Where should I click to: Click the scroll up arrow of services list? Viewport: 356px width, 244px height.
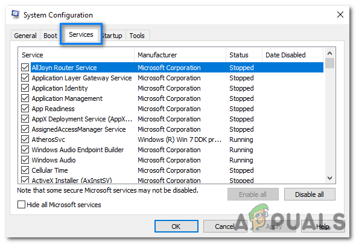[x=329, y=53]
